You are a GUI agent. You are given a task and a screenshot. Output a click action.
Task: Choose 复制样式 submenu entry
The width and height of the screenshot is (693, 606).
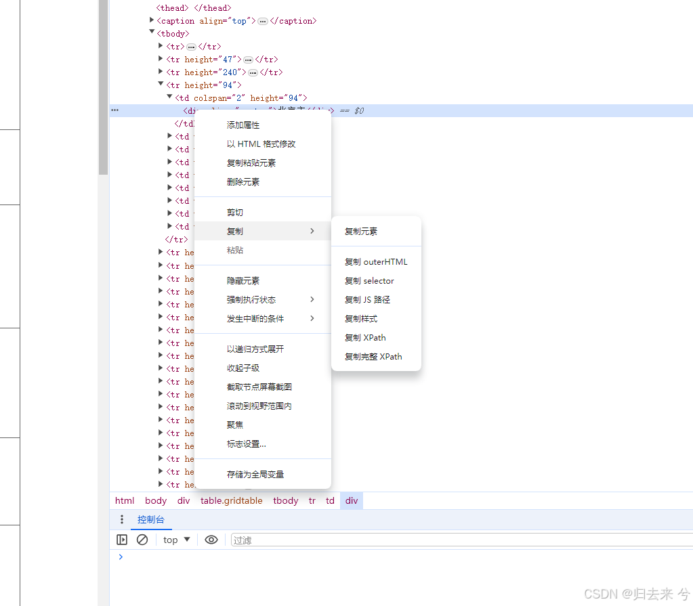click(376, 319)
